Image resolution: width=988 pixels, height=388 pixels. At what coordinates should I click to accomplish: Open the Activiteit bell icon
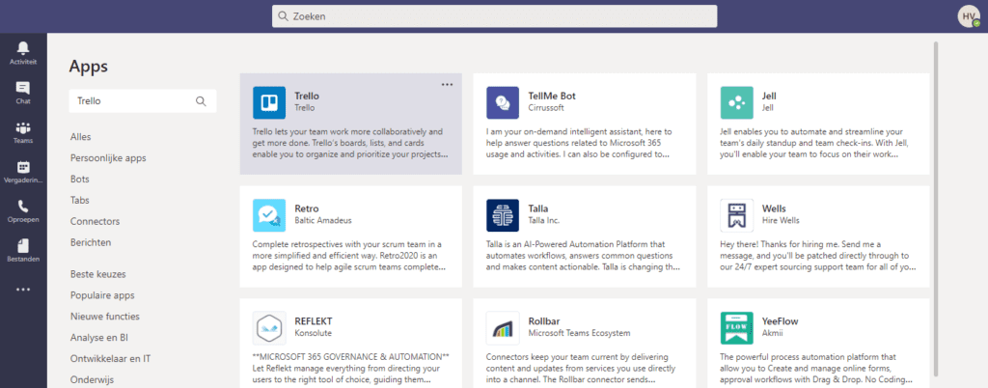[x=23, y=48]
